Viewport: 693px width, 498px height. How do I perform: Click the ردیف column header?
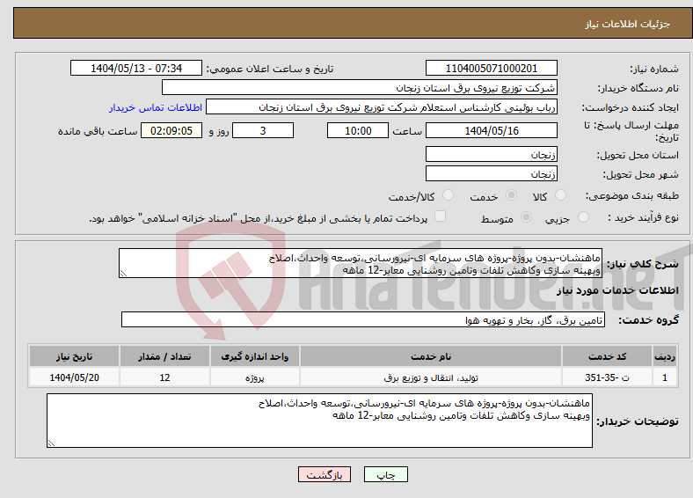(x=665, y=356)
